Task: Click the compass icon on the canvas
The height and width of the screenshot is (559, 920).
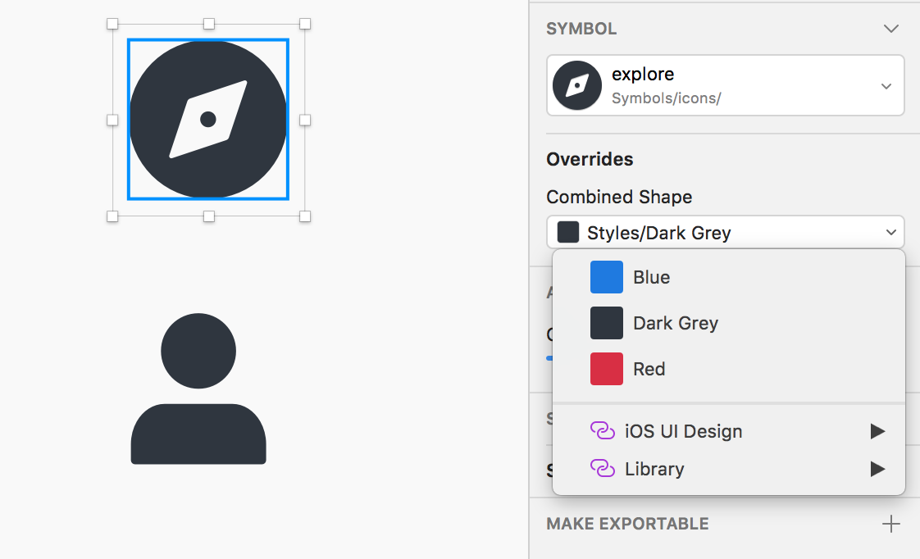Action: [x=207, y=119]
